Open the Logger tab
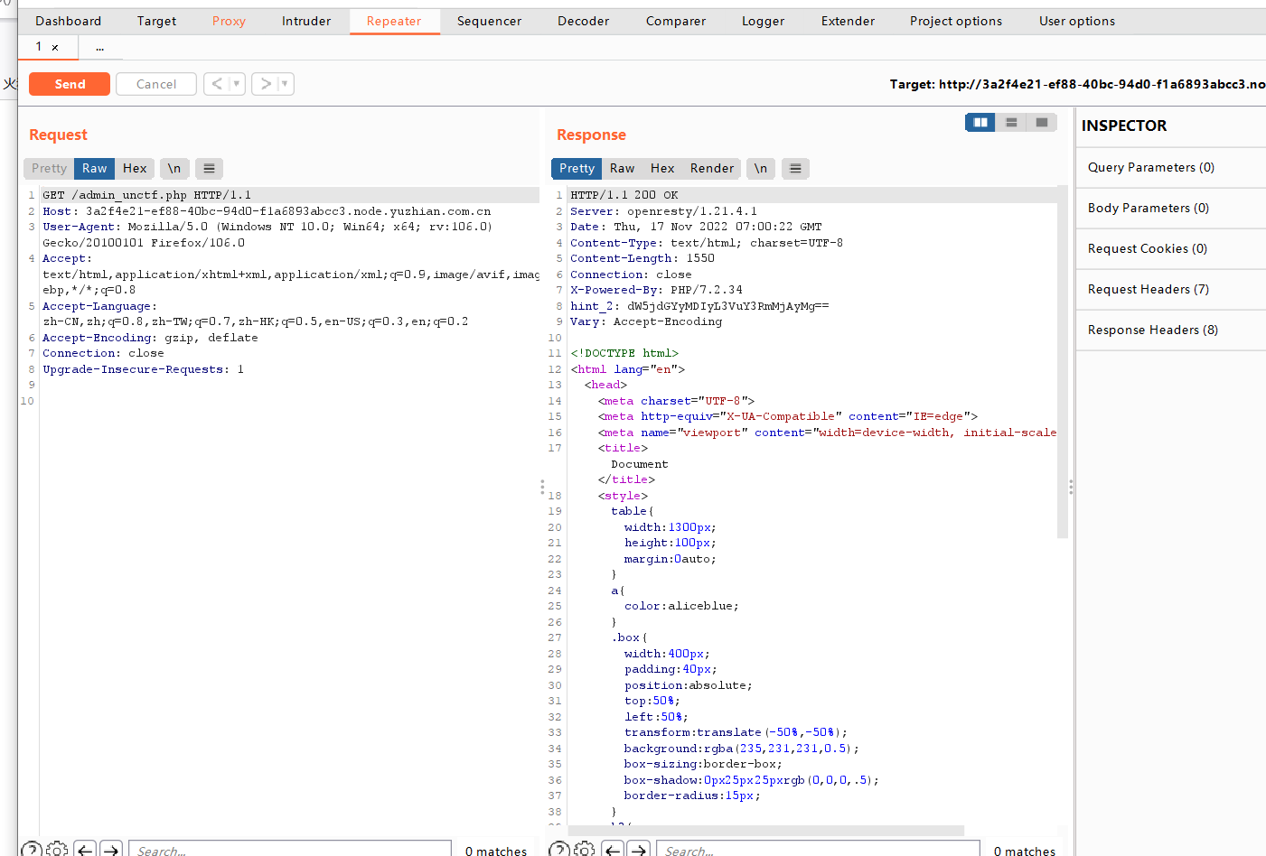1266x856 pixels. click(x=763, y=21)
